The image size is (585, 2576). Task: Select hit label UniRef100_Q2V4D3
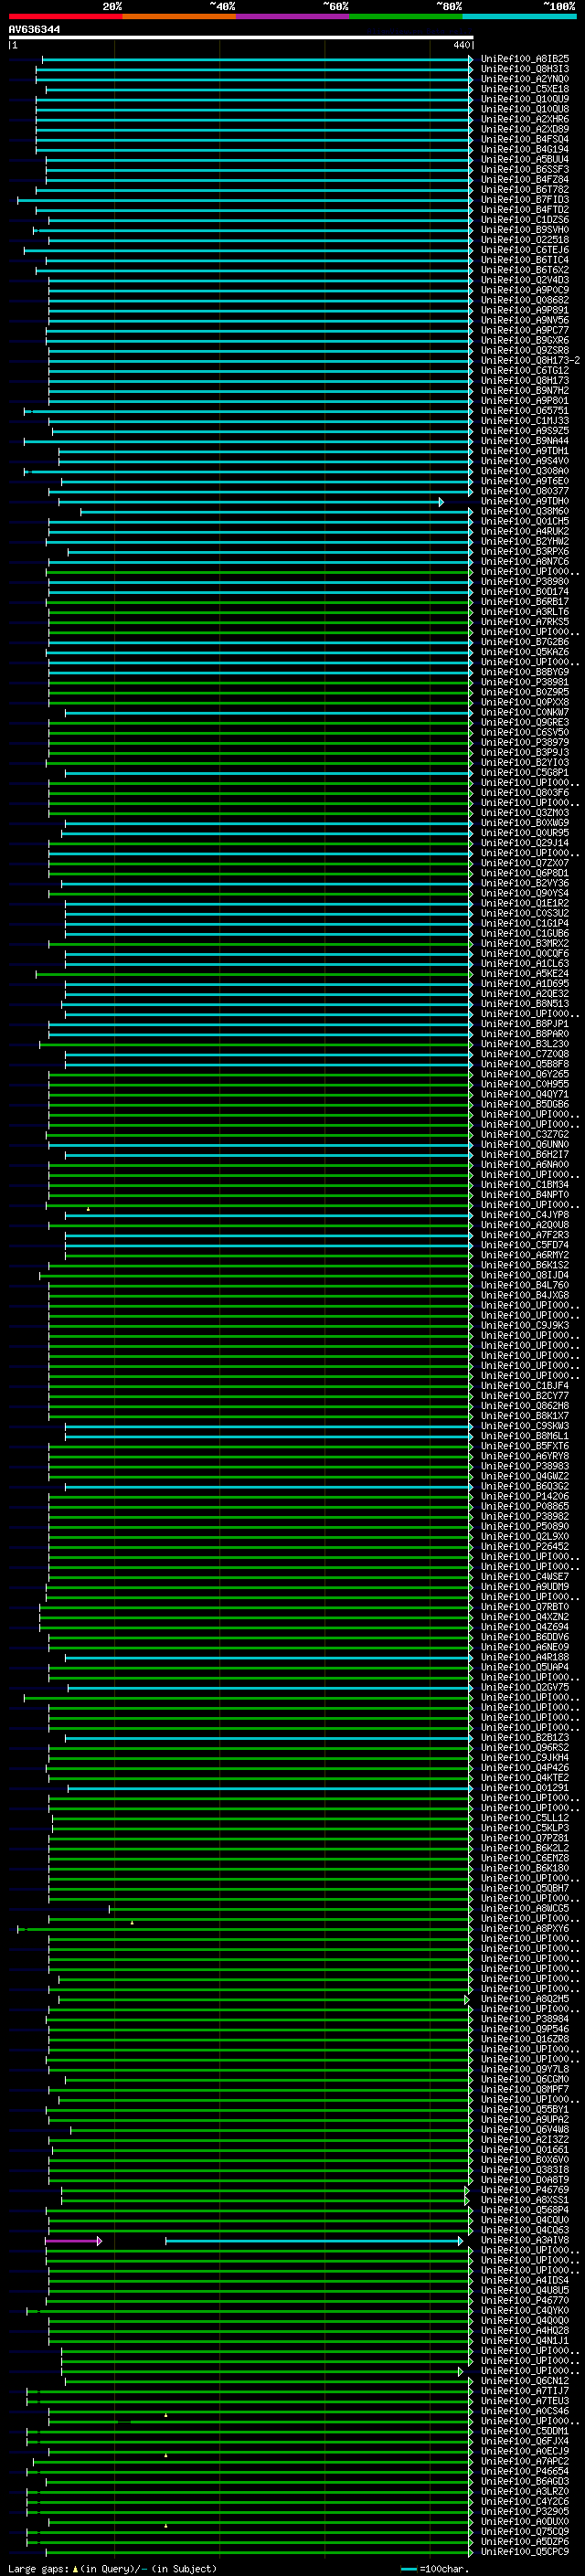click(524, 280)
